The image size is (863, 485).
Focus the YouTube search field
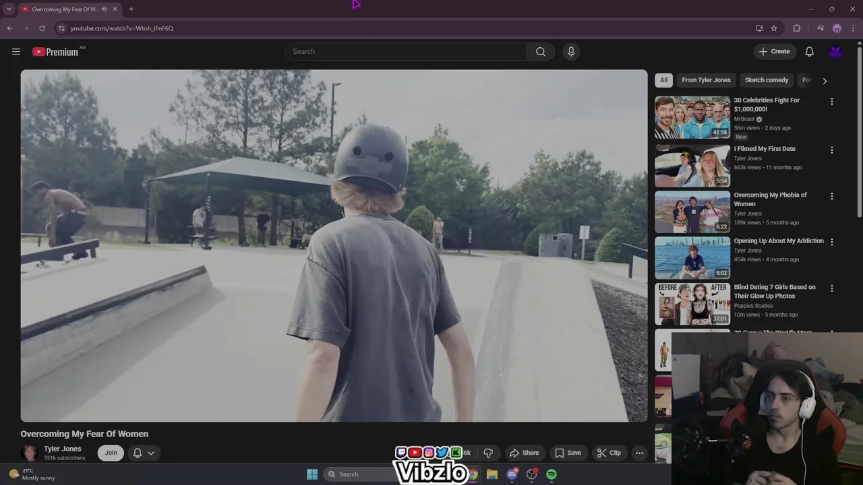pos(407,52)
